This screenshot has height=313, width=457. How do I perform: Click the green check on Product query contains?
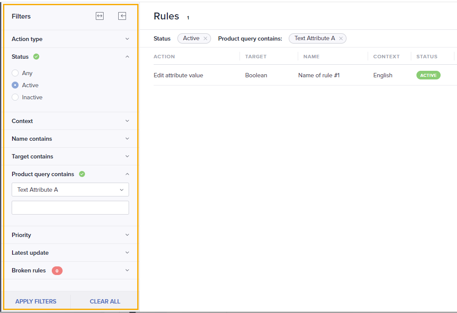(82, 174)
